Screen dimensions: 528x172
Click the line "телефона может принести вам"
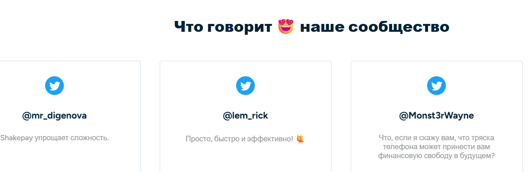click(x=436, y=147)
